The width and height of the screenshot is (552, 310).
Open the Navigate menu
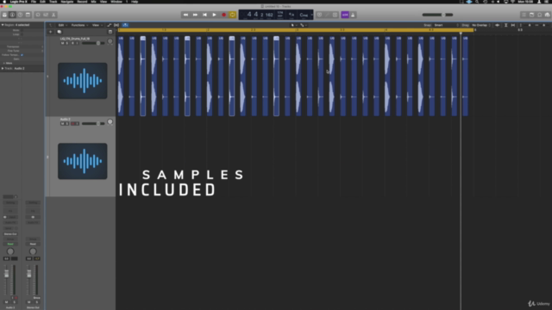pyautogui.click(x=67, y=2)
